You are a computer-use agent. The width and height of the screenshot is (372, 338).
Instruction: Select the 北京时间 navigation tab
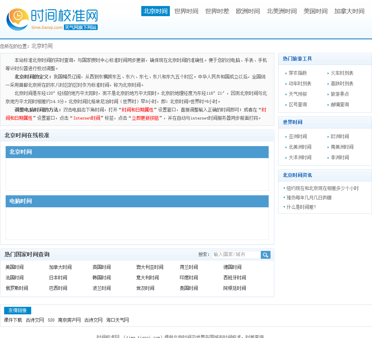(x=155, y=11)
